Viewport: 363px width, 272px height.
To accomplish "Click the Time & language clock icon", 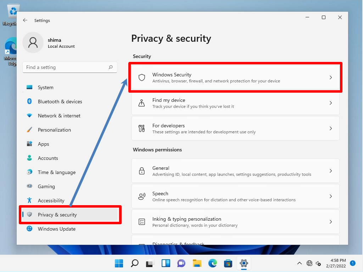I will [x=29, y=172].
